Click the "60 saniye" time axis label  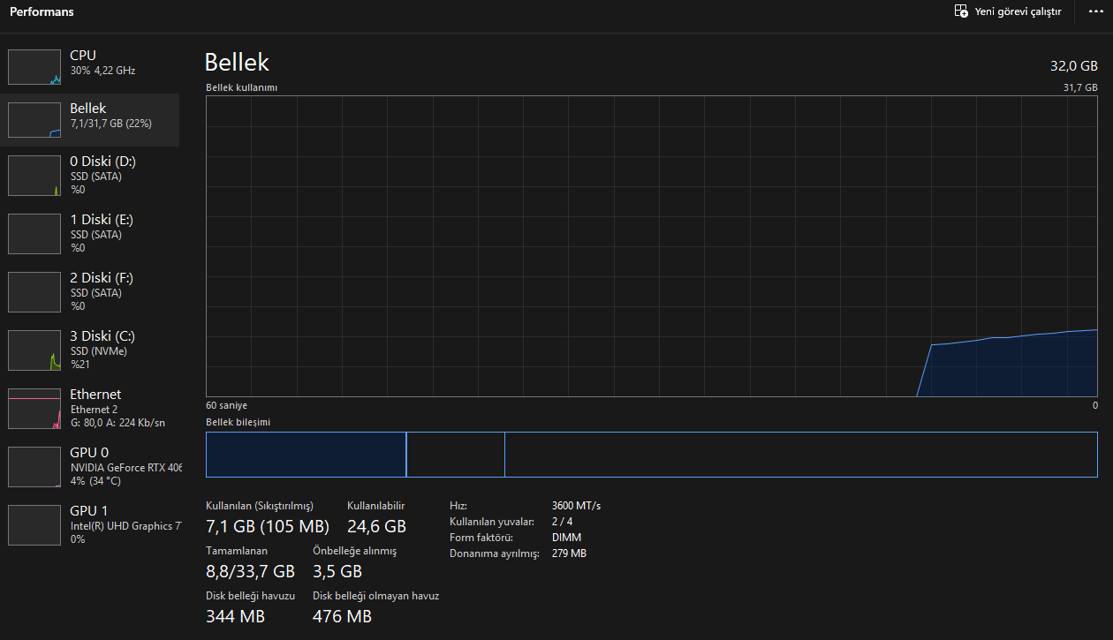point(227,406)
